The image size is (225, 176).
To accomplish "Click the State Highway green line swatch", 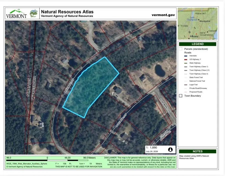I will pos(186,63).
